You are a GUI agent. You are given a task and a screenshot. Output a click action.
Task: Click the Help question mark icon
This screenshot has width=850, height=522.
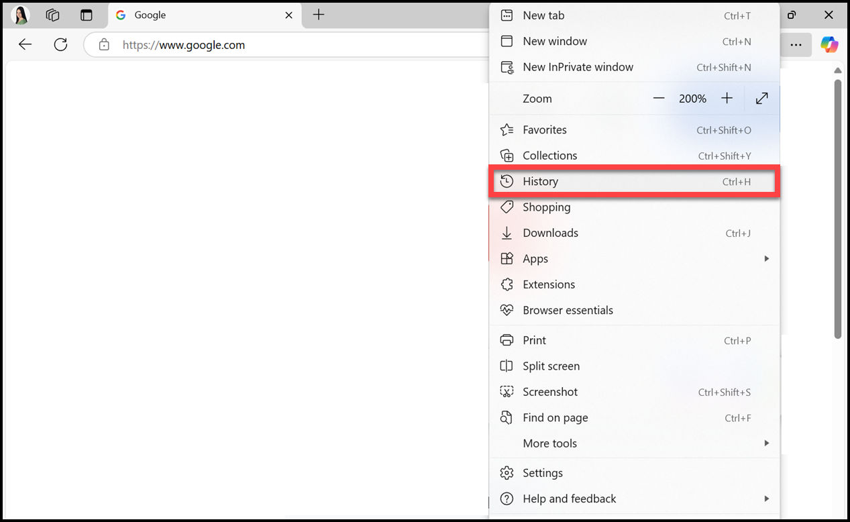coord(507,499)
